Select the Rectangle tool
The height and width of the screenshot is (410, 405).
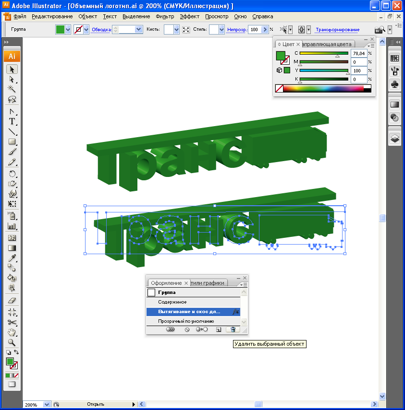click(x=12, y=141)
